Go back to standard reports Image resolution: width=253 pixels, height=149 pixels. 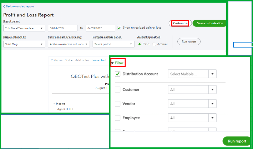tap(18, 6)
